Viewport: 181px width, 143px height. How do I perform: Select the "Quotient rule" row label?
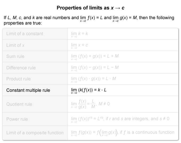[x=19, y=104]
